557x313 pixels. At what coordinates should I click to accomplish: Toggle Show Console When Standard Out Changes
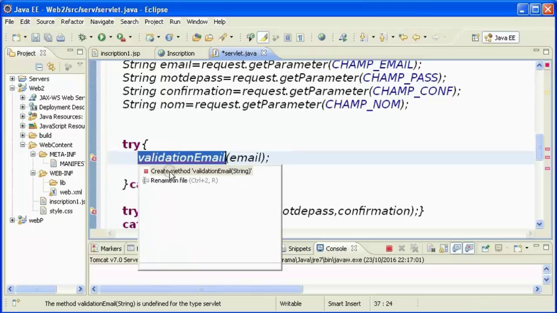(456, 249)
